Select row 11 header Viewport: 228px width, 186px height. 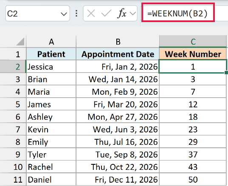[13, 179]
